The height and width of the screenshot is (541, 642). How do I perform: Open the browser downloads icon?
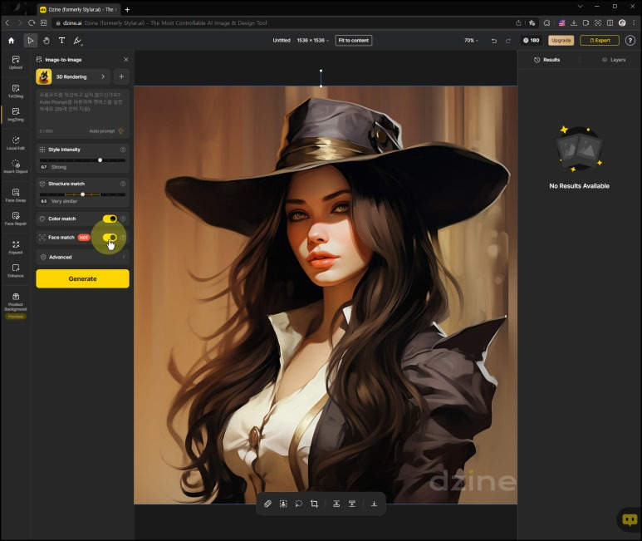[574, 23]
